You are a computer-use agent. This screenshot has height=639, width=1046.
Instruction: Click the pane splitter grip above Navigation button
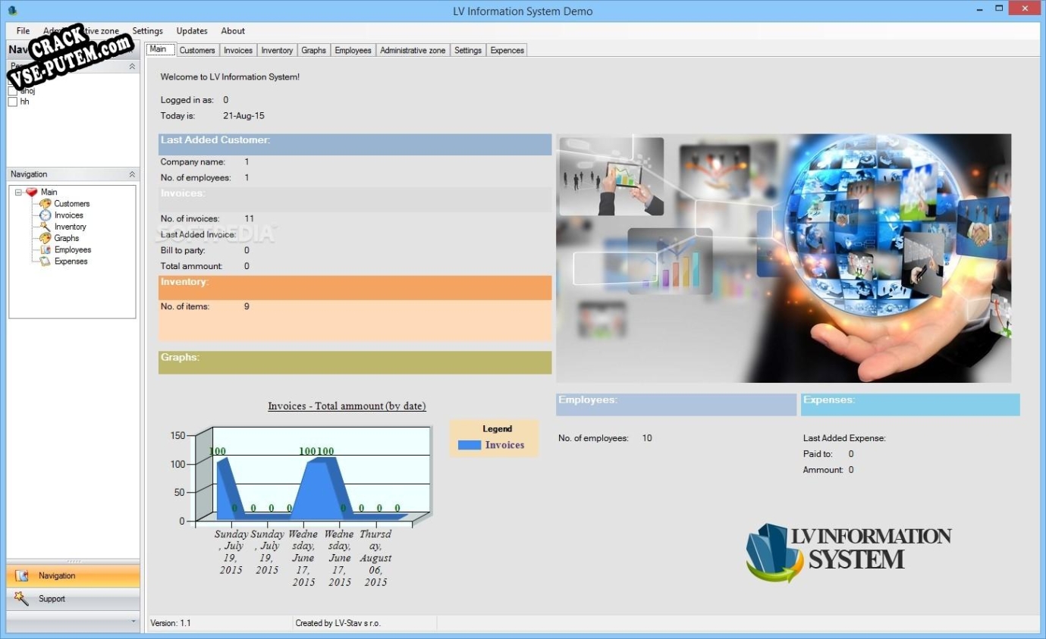(73, 562)
